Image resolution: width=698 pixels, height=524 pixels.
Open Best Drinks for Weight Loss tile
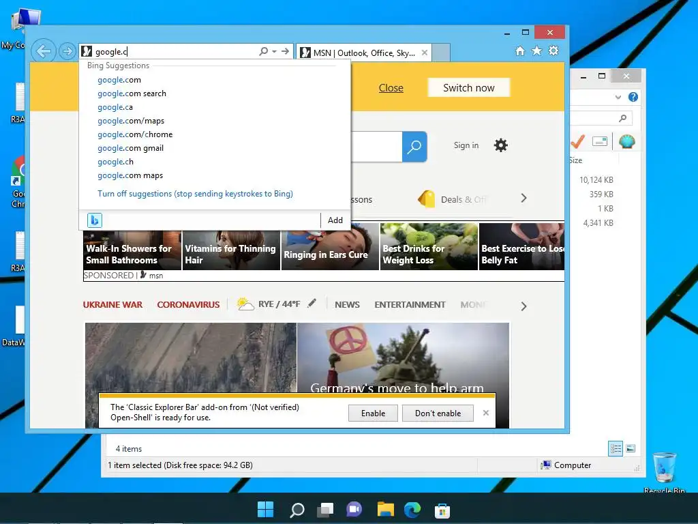(x=429, y=246)
